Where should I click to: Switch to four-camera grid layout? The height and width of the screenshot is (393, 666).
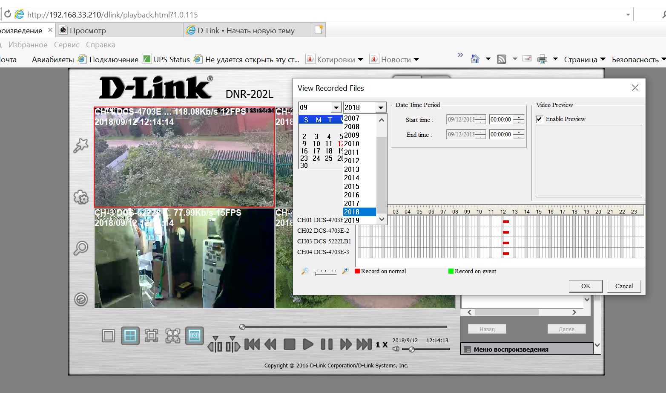coord(130,336)
